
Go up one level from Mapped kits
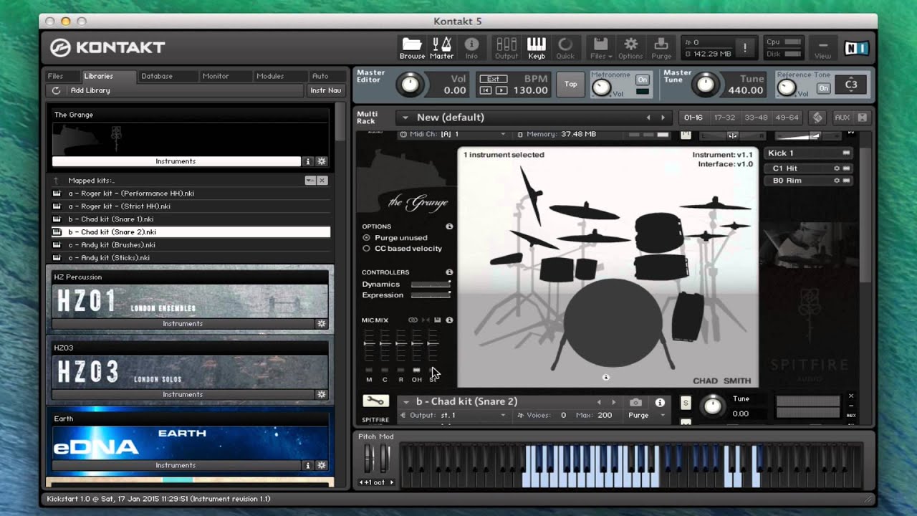pyautogui.click(x=57, y=181)
